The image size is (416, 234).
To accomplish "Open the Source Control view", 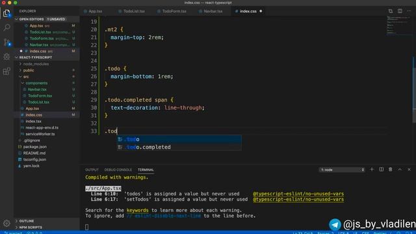I will 6,42.
